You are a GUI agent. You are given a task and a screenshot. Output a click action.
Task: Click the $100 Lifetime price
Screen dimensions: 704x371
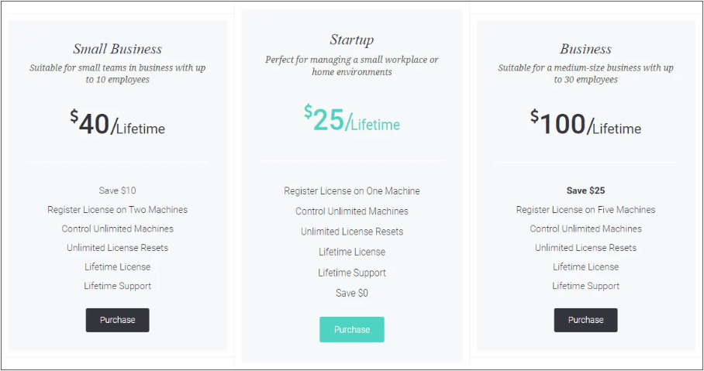585,123
